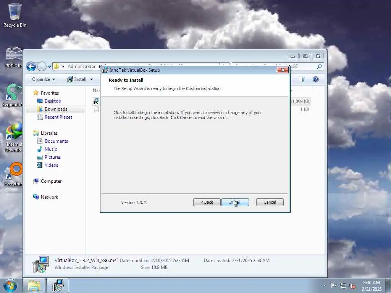Viewport: 391px width, 293px height.
Task: Go Back in the VirtualBox setup wizard
Action: (207, 202)
